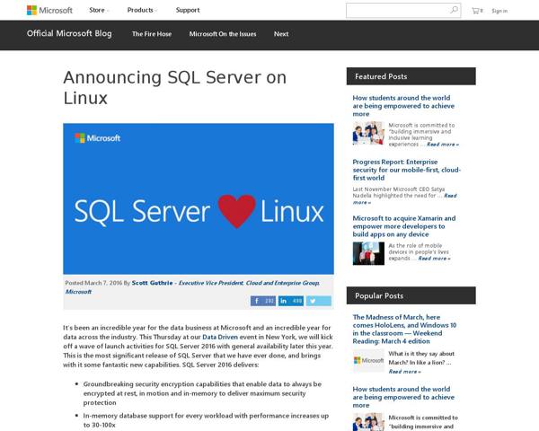Screen dimensions: 539x431
Task: Click the Sign in link
Action: (x=499, y=11)
